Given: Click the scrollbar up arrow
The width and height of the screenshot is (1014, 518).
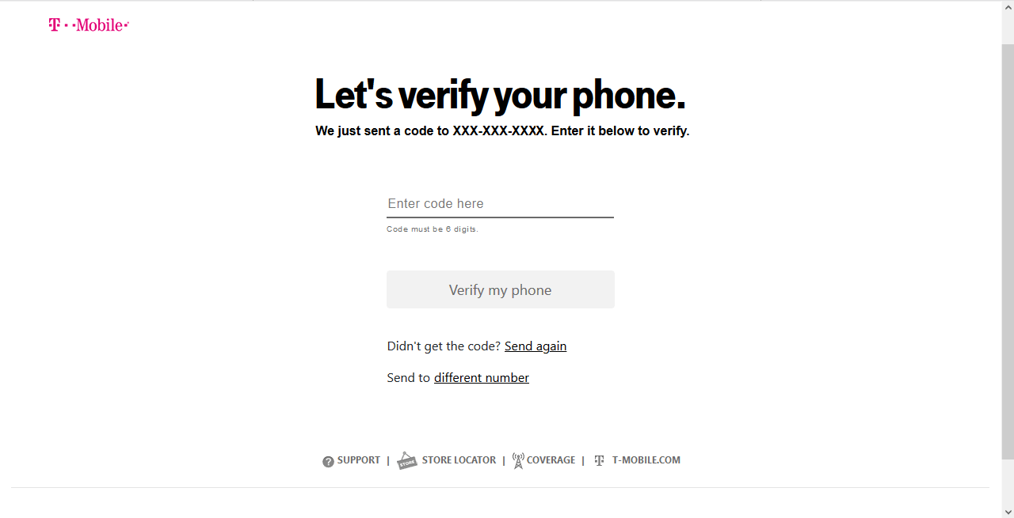Looking at the screenshot, I should 1008,6.
